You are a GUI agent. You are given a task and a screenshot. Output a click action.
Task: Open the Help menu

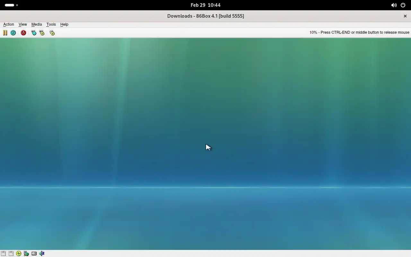[64, 24]
